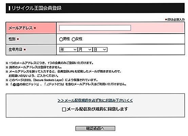The image size is (188, 136).
Task: Click the 生年月日 row label
Action: click(x=15, y=50)
